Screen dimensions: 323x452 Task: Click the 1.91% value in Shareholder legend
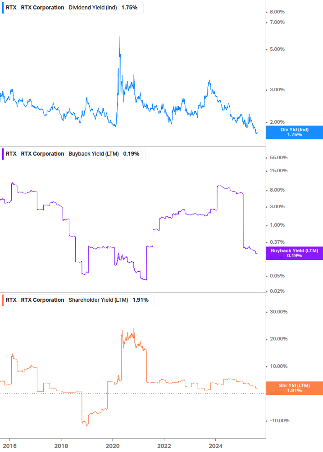pyautogui.click(x=141, y=300)
